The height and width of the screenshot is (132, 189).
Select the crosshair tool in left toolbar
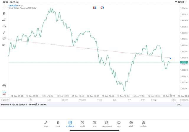[4, 7]
